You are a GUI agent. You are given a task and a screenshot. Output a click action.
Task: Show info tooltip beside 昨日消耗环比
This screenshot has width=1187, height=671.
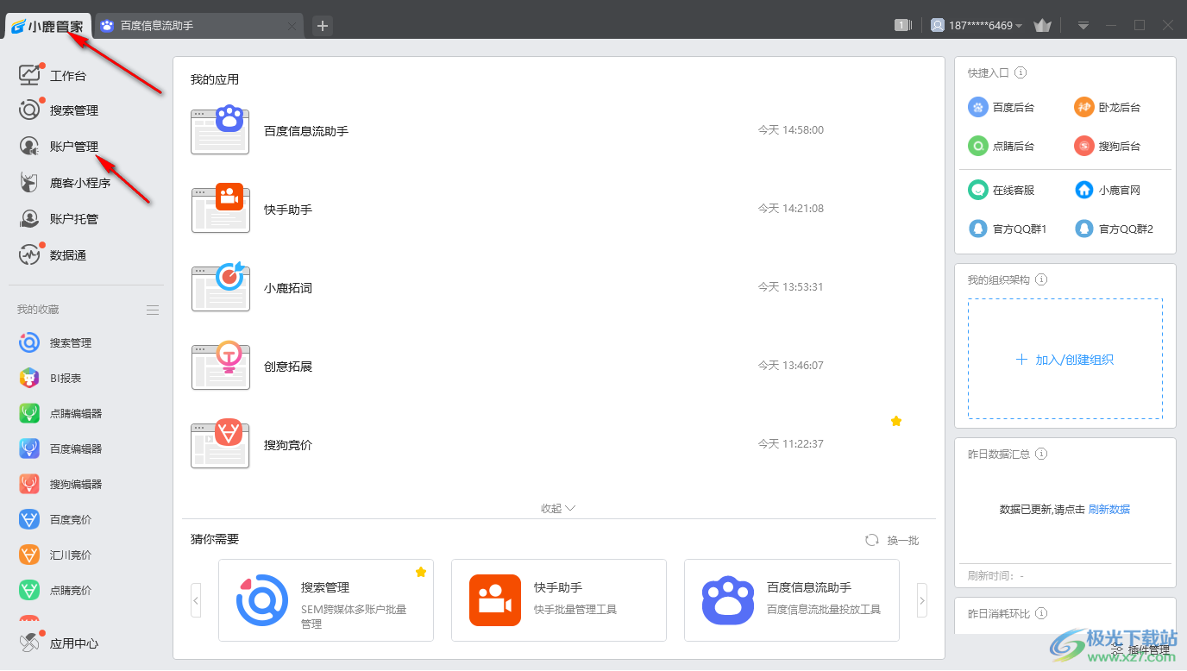1041,613
